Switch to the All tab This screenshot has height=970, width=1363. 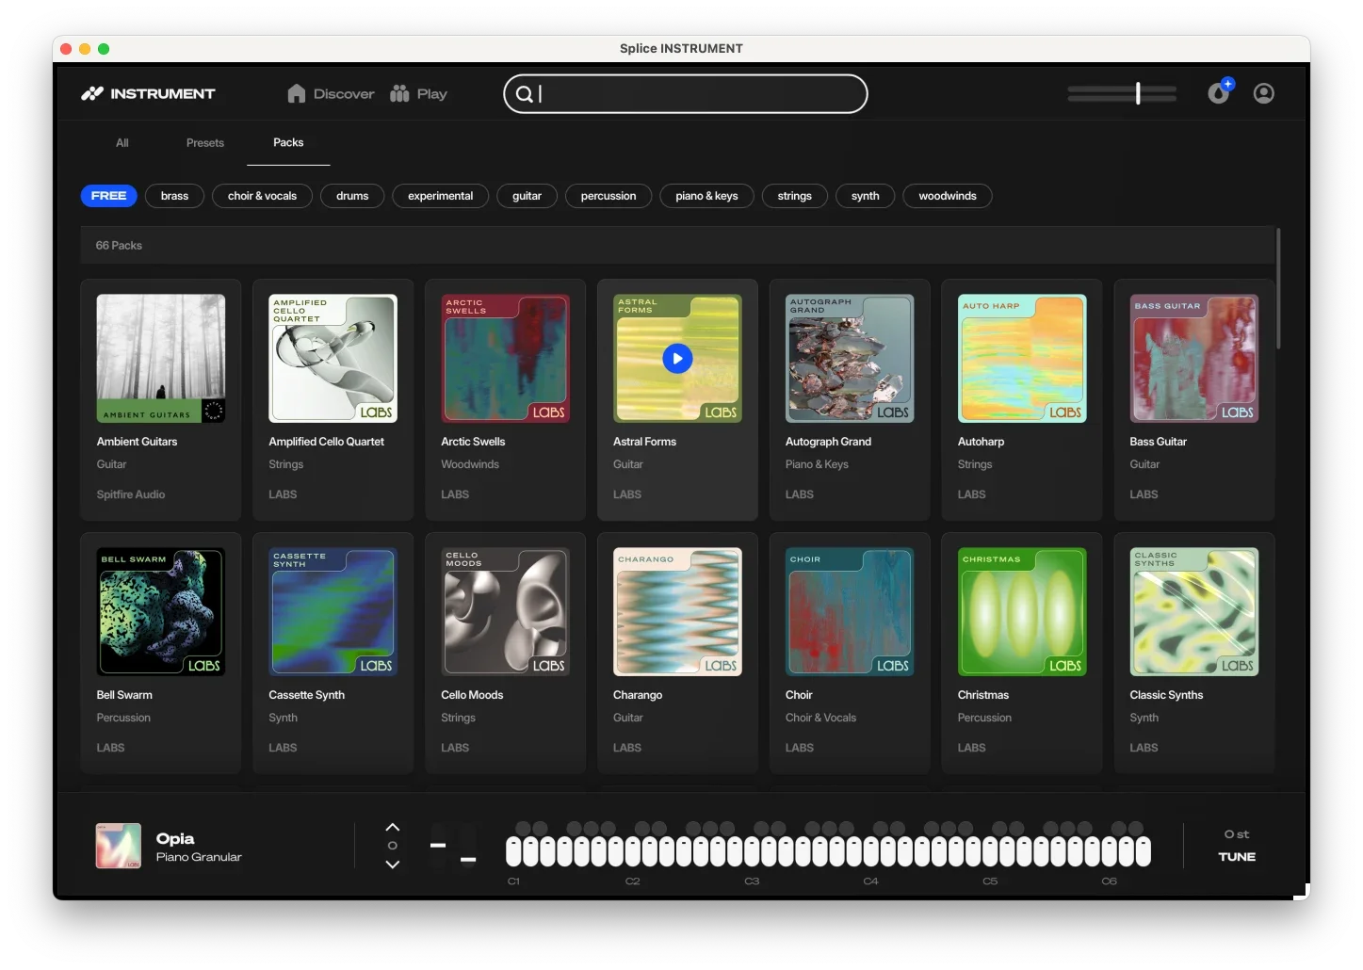coord(122,143)
